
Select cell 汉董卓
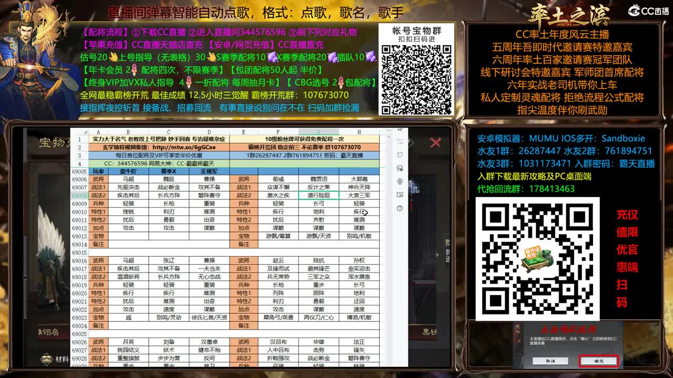[x=209, y=342]
